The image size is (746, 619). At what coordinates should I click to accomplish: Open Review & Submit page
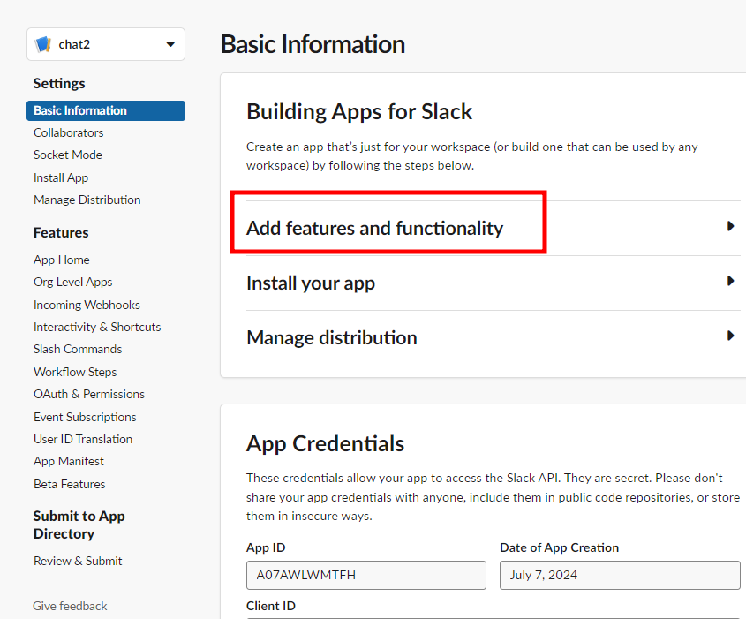[78, 561]
